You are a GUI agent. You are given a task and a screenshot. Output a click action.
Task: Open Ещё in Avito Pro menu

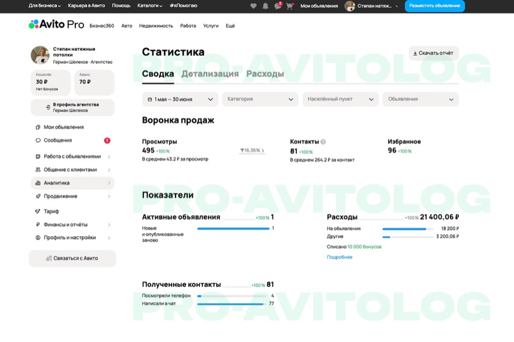point(230,26)
